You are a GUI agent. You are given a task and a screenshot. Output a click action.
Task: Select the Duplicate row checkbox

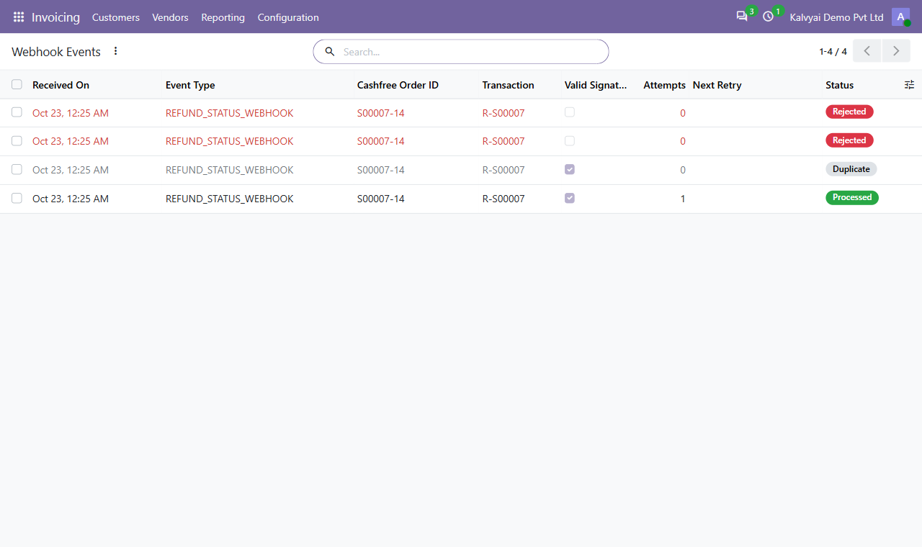pos(17,170)
